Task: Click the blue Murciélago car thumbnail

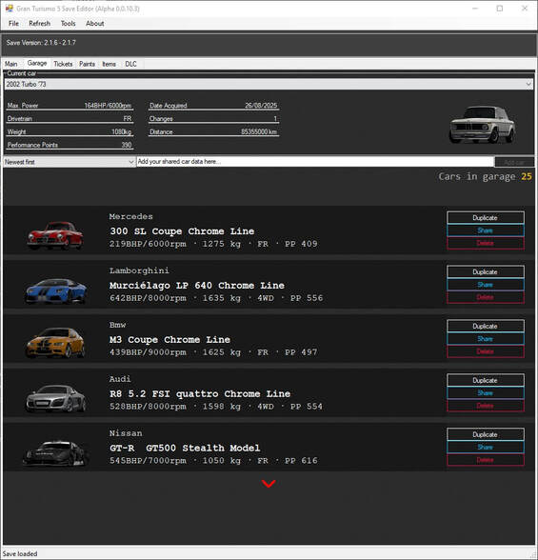Action: click(x=55, y=290)
